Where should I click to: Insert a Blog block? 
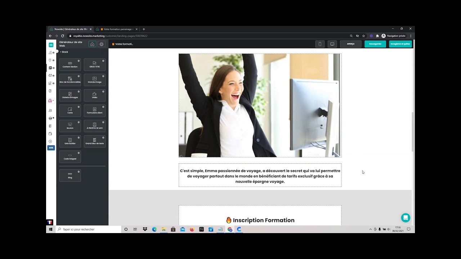(70, 176)
